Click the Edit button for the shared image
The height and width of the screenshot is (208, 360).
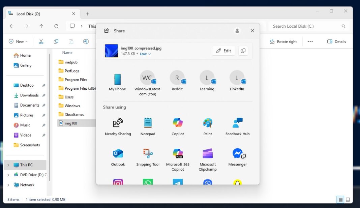point(223,51)
